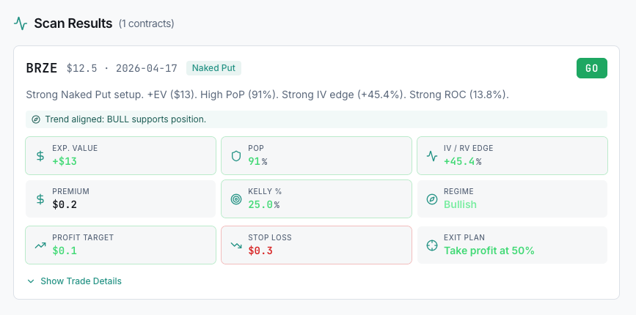Screen dimensions: 636x315
Task: Click the Naked Put strategy tag
Action: [x=213, y=68]
